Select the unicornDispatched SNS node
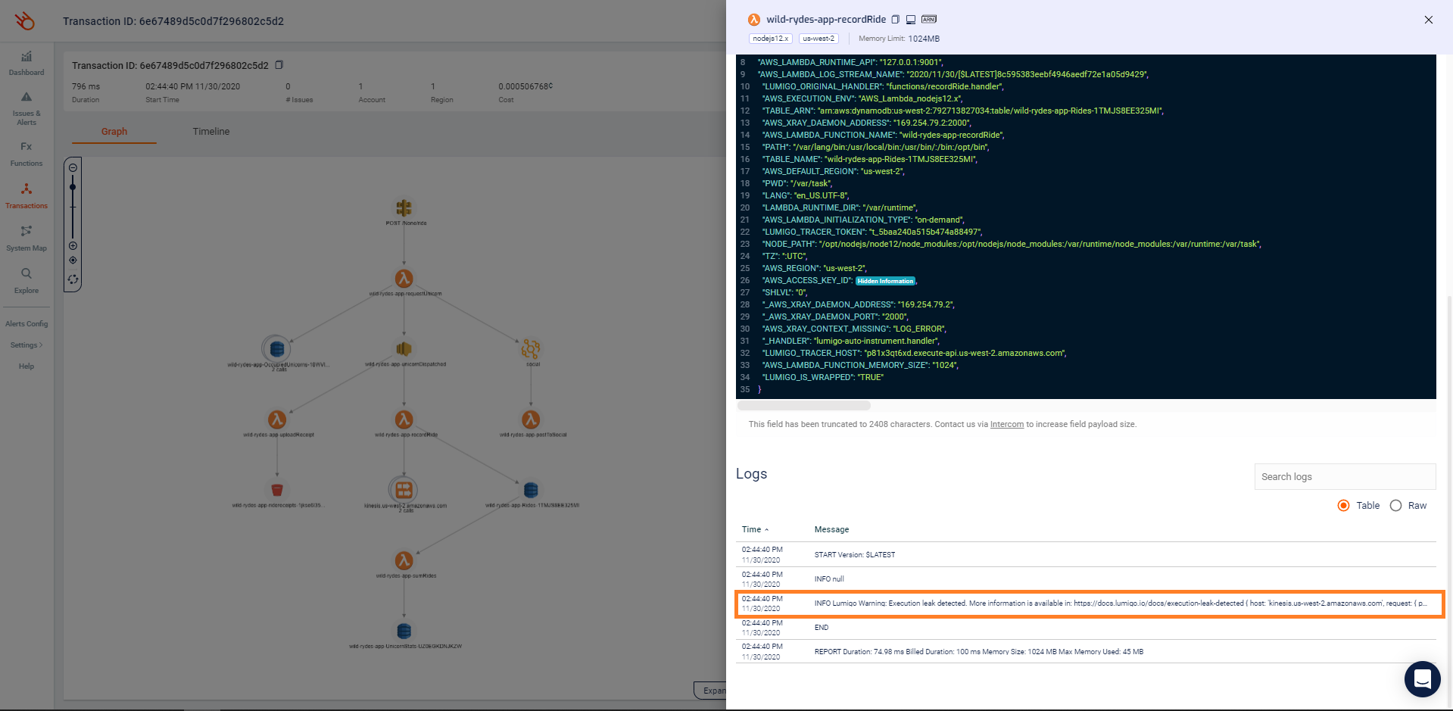Image resolution: width=1453 pixels, height=711 pixels. [x=404, y=349]
